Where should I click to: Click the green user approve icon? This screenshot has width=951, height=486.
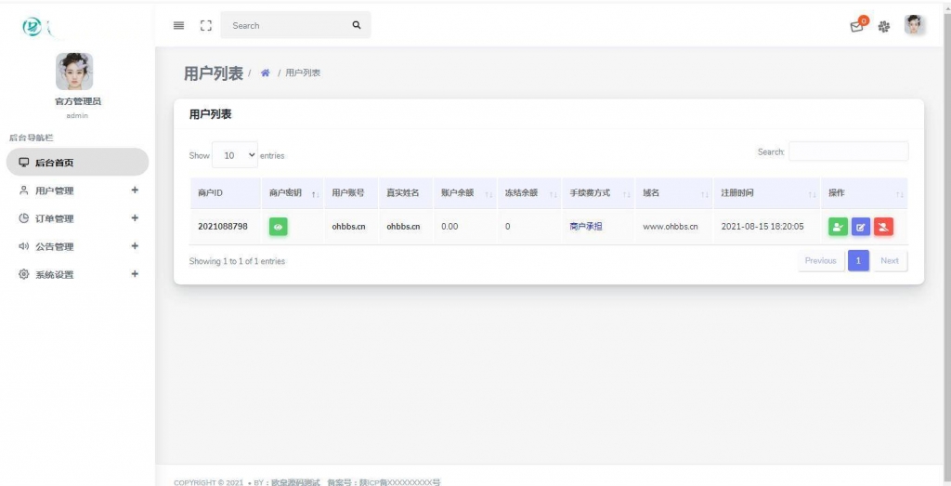point(838,227)
